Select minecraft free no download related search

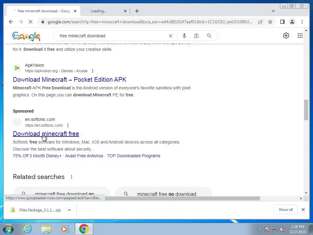pos(163,193)
